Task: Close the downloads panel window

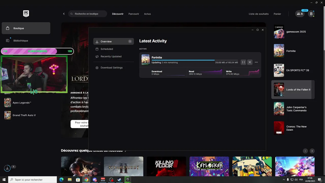Action: pos(263,30)
